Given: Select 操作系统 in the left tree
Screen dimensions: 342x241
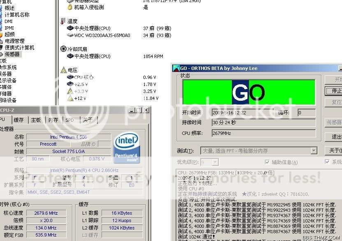Looking at the screenshot, I should (8, 67).
